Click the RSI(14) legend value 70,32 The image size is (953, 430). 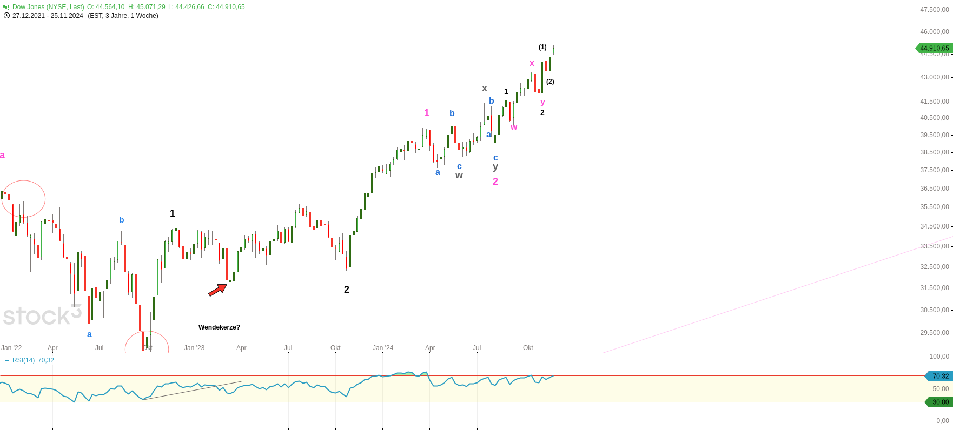coord(46,360)
